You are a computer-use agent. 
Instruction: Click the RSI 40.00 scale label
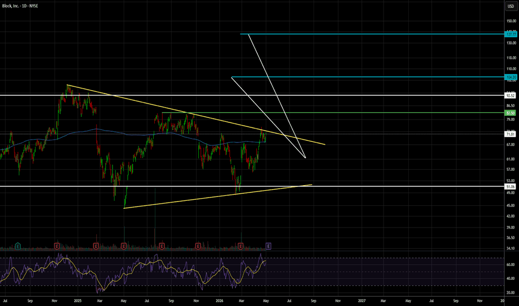pyautogui.click(x=511, y=279)
